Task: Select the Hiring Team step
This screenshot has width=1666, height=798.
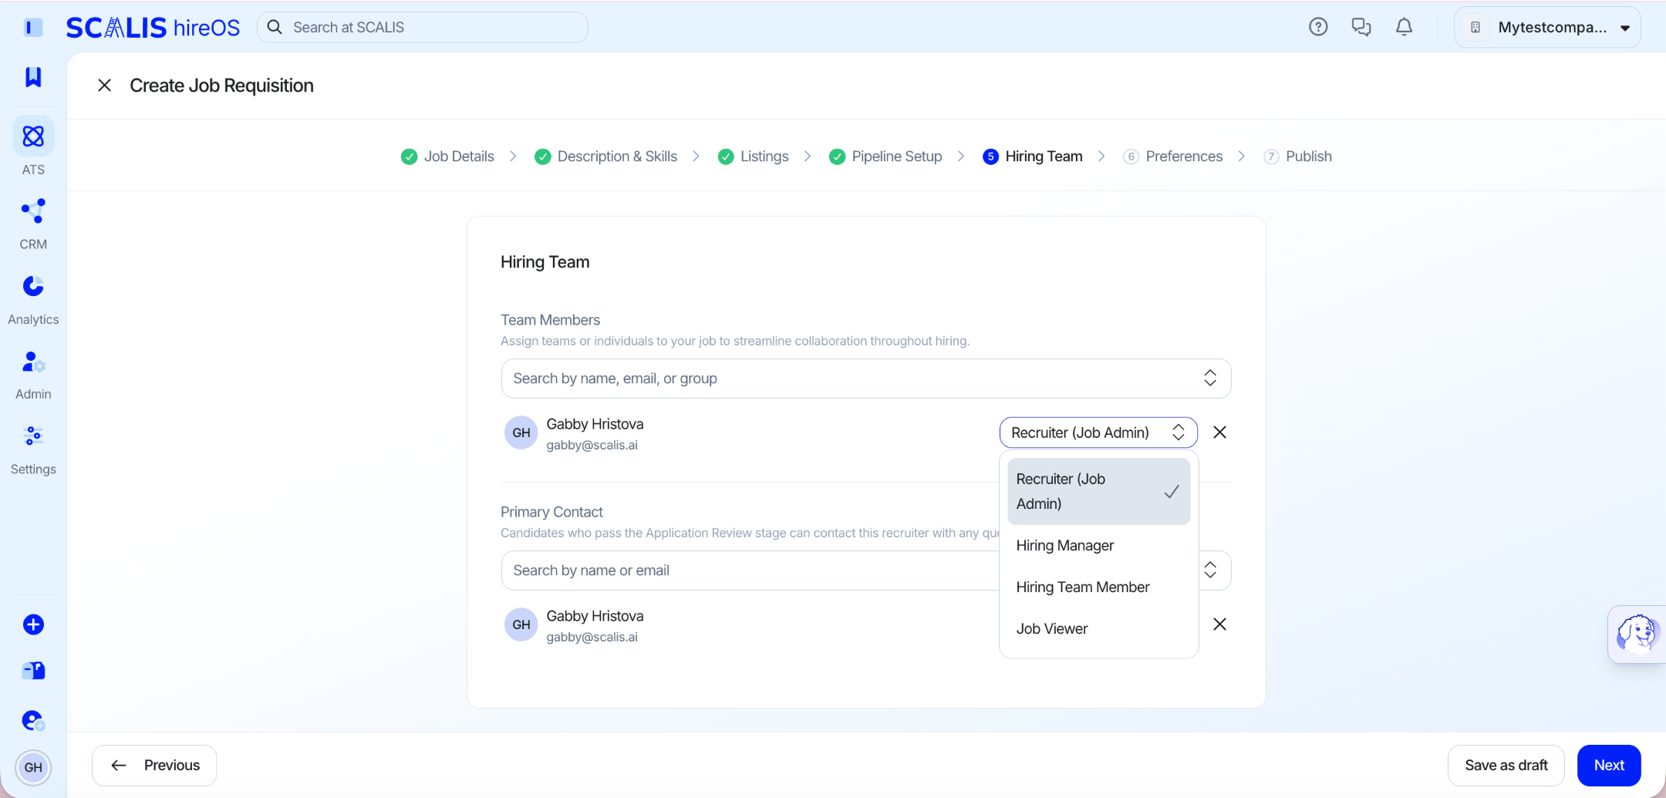Action: click(1033, 157)
